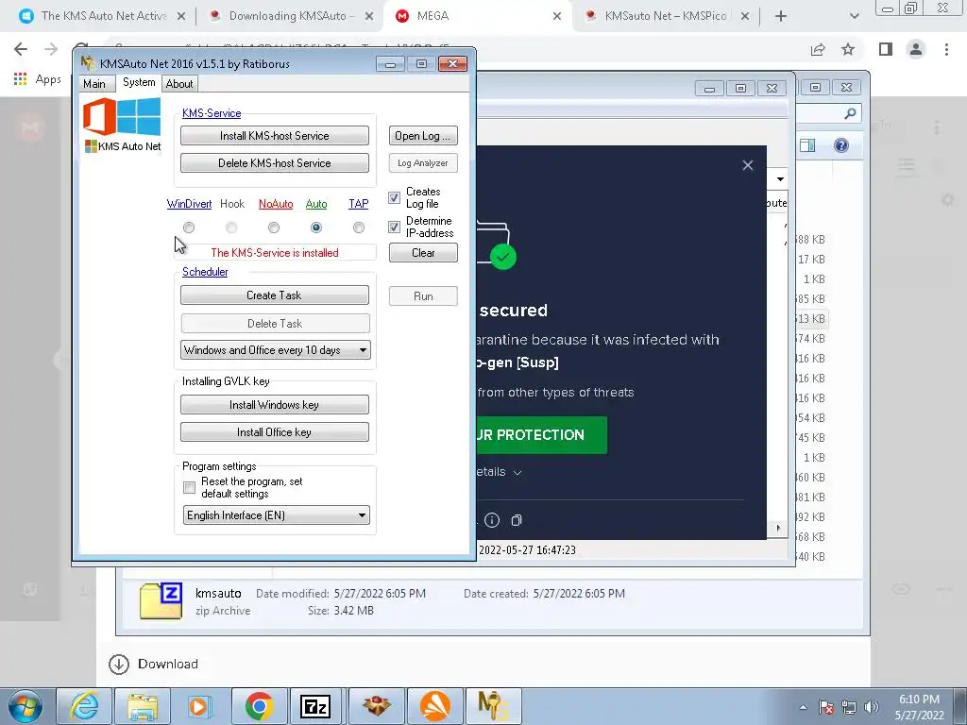Viewport: 967px width, 725px height.
Task: Open the Chrome profile avatar
Action: click(x=916, y=49)
